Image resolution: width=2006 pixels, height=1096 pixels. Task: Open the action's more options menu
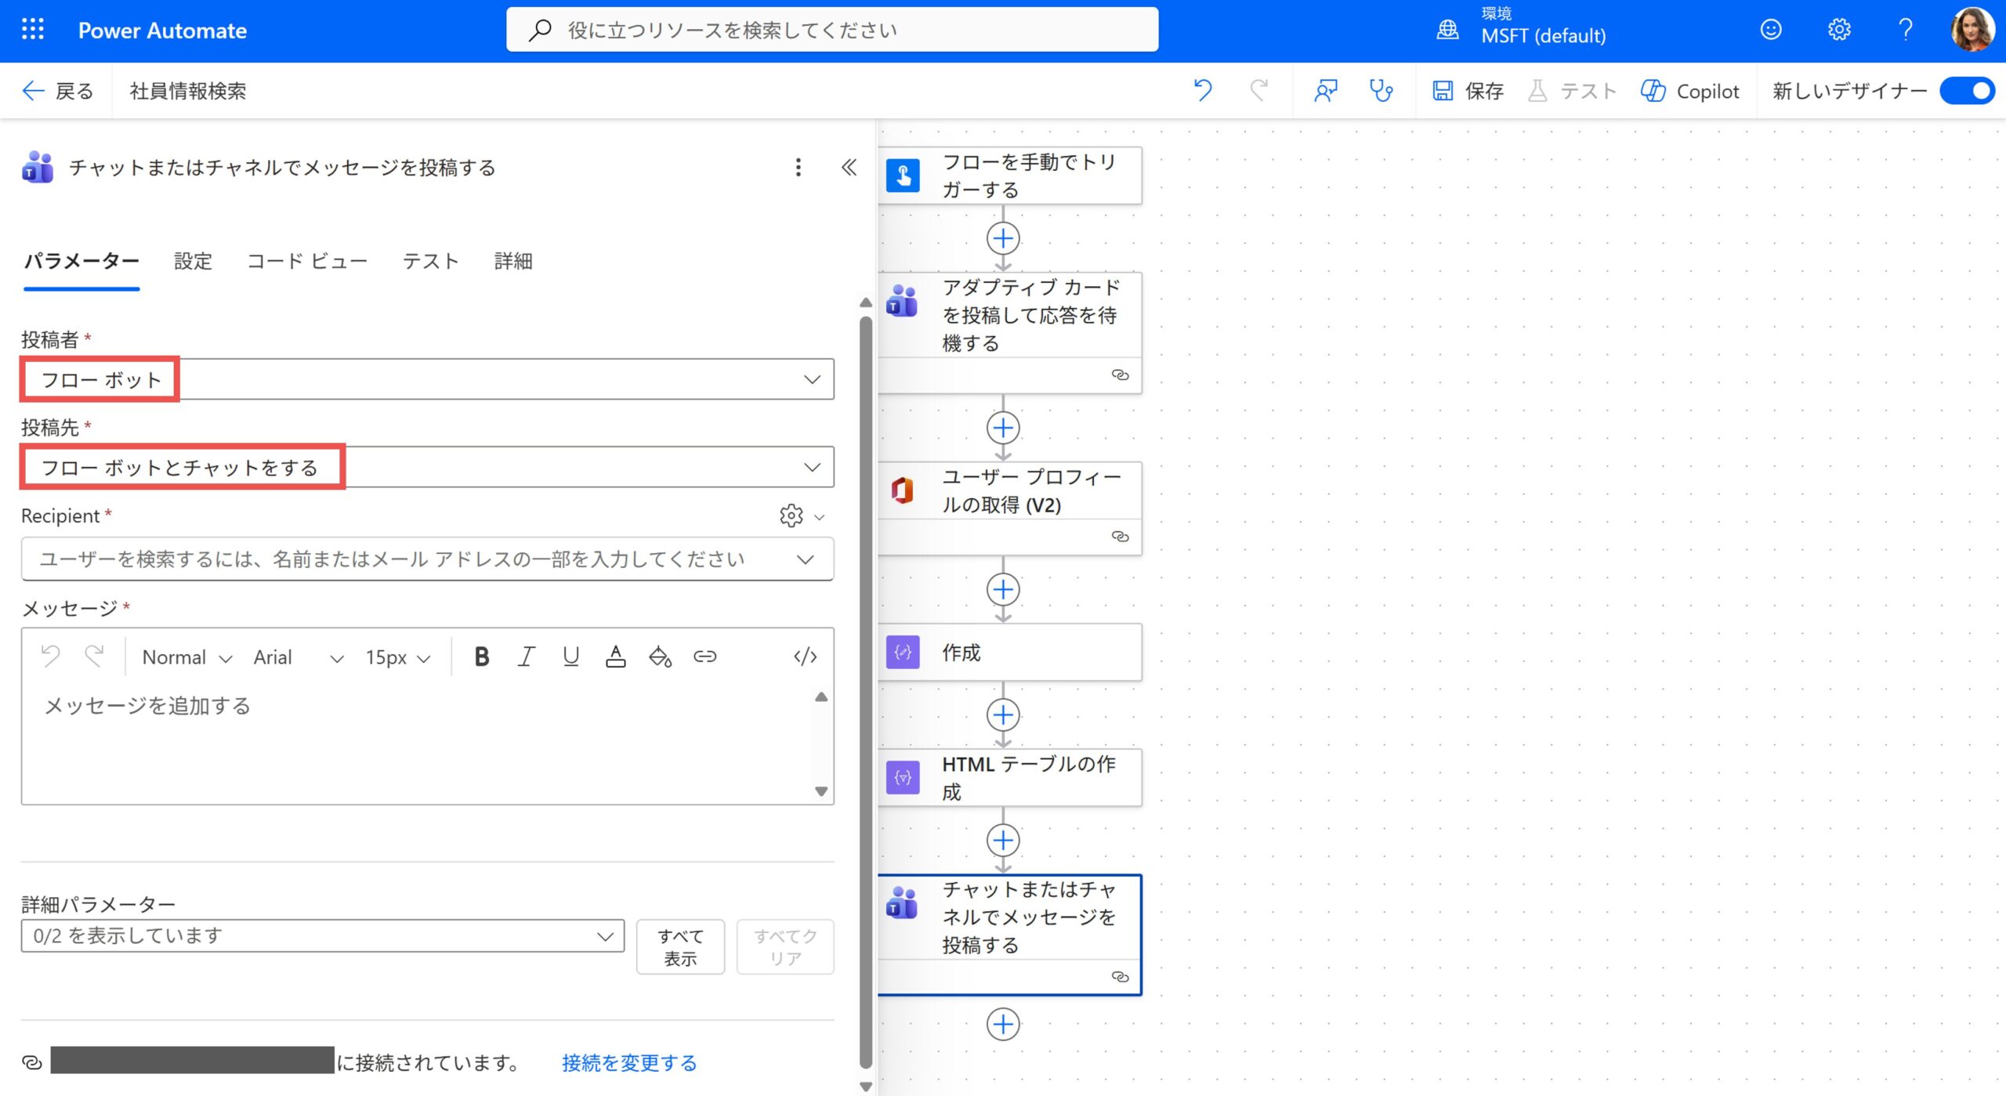[798, 167]
